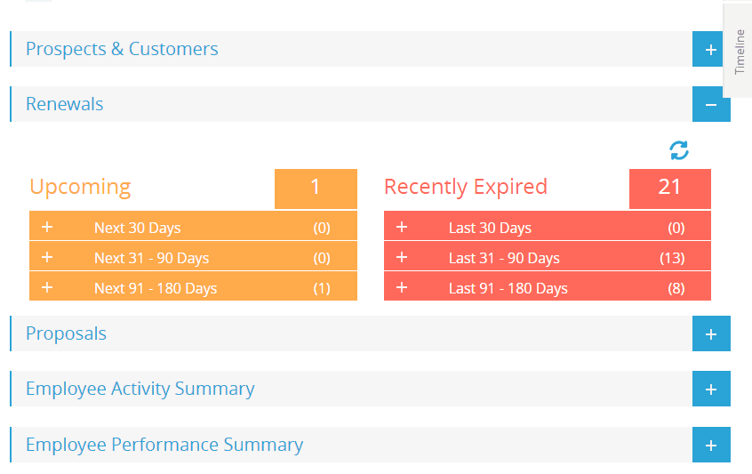
Task: Click the Upcoming total count tile
Action: click(x=316, y=188)
